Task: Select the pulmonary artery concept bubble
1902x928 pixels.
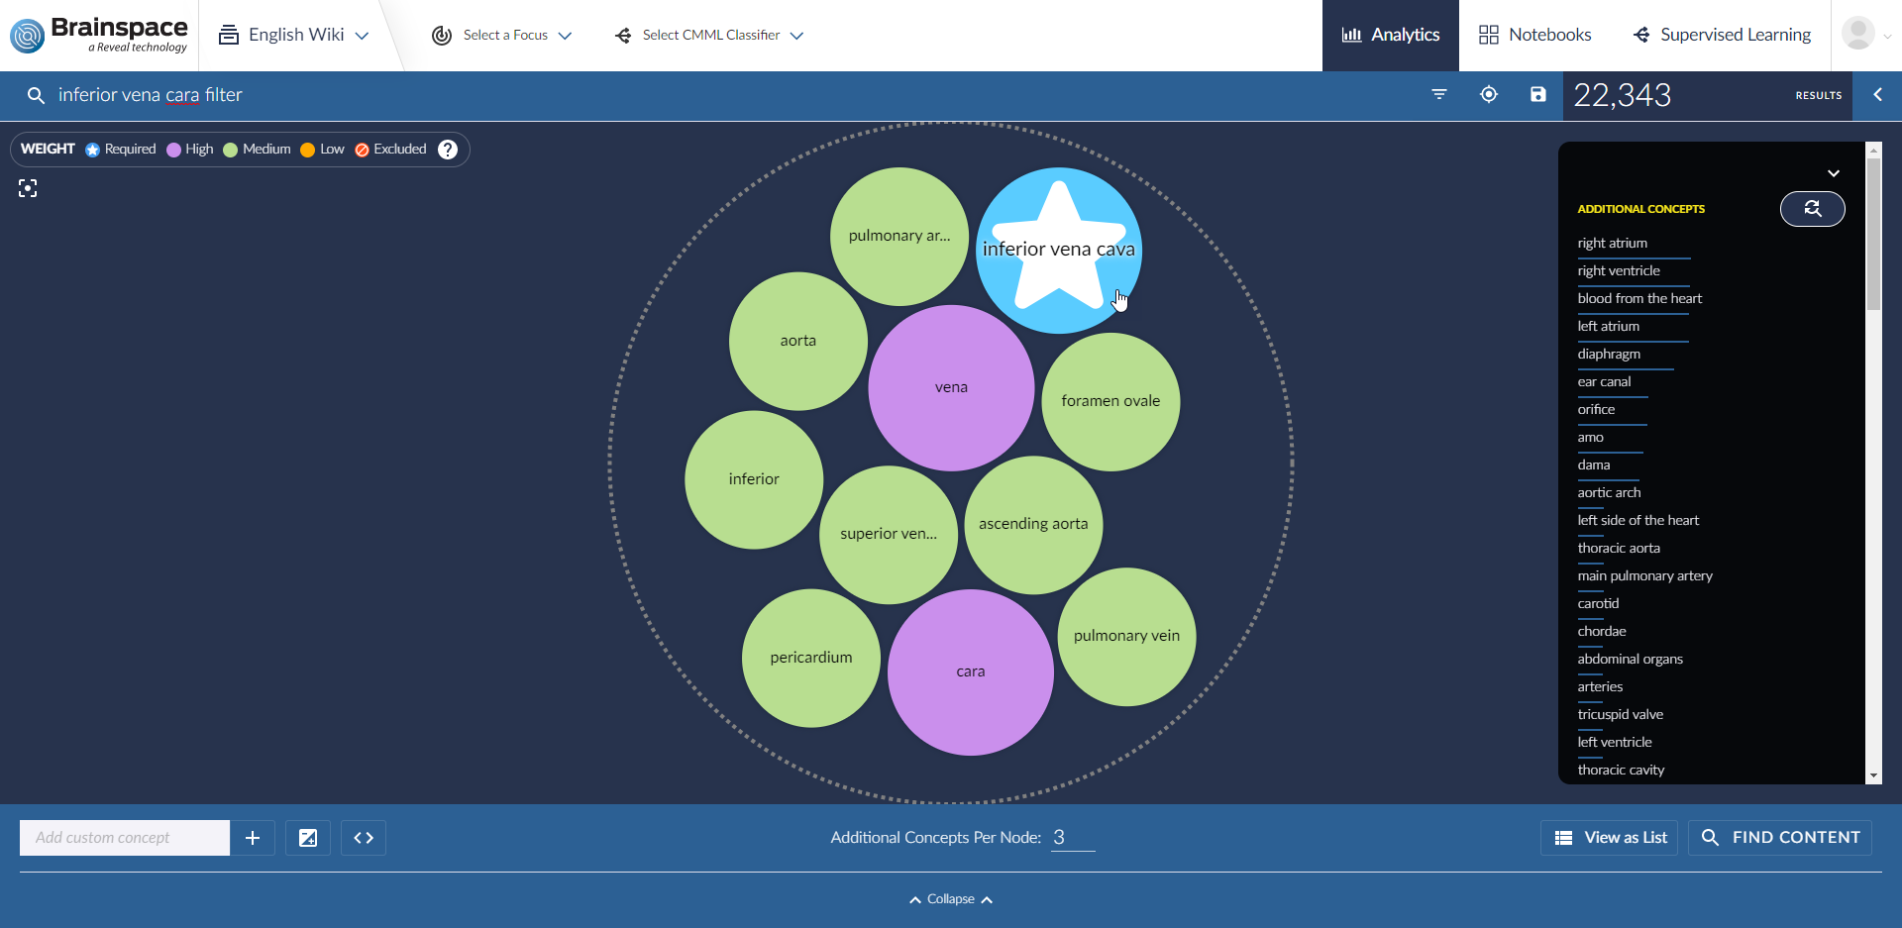Action: point(899,236)
